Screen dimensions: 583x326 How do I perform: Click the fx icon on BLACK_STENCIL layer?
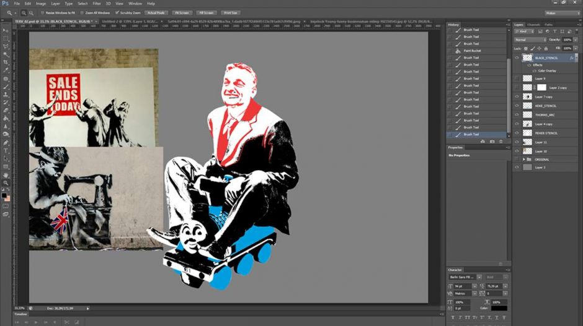(x=571, y=58)
